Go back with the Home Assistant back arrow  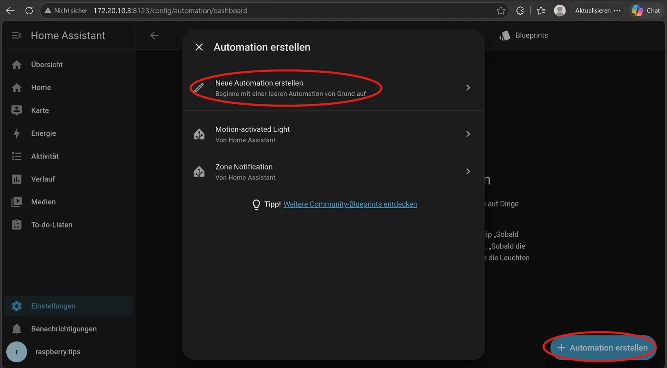coord(154,35)
